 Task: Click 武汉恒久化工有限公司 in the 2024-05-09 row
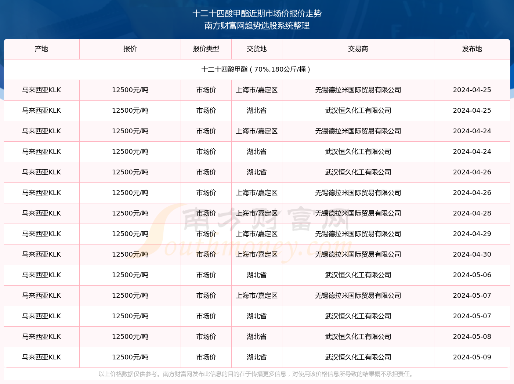pyautogui.click(x=358, y=357)
